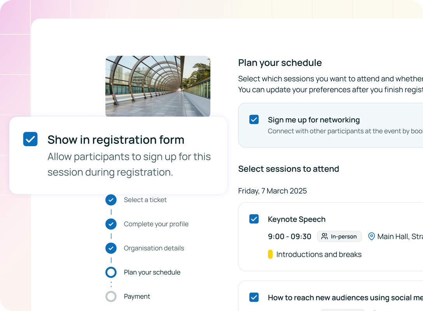This screenshot has width=423, height=311.
Task: Click the yellow Introductions and breaks color tag
Action: tap(270, 254)
